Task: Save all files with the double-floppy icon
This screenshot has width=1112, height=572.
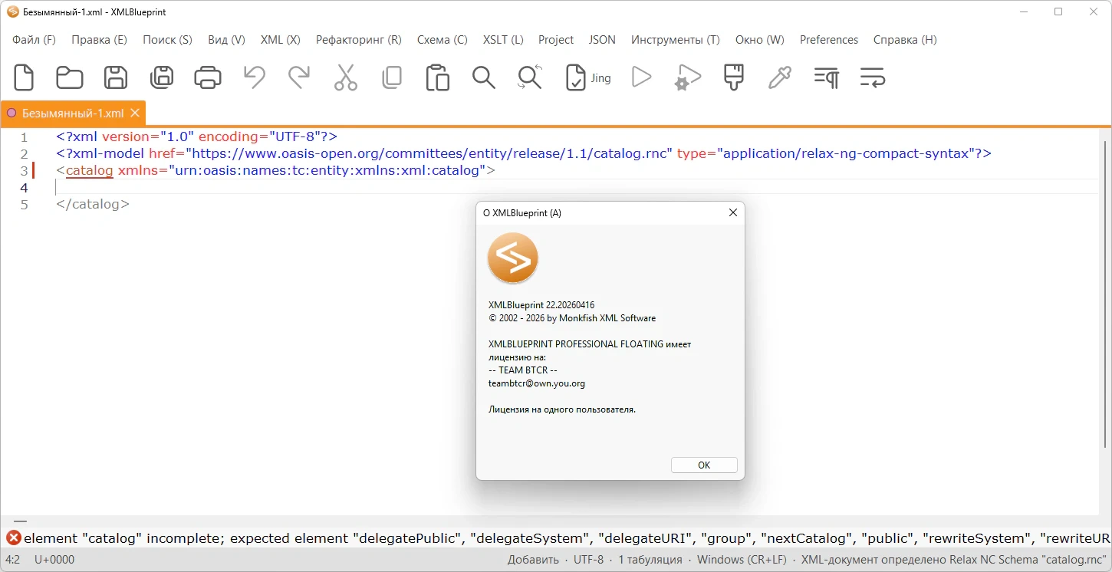Action: click(162, 77)
